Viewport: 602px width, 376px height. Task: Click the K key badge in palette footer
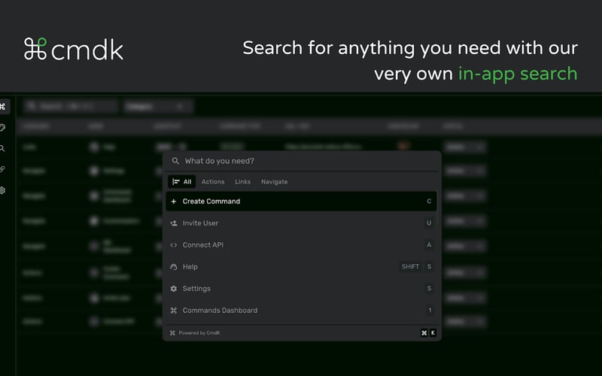[433, 333]
